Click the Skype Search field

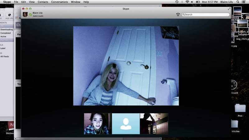[x=205, y=14]
